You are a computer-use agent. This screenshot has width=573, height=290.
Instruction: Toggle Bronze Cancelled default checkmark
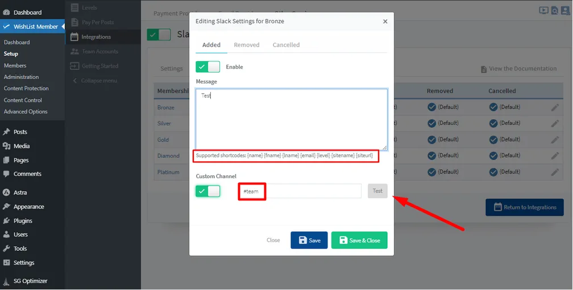point(493,107)
